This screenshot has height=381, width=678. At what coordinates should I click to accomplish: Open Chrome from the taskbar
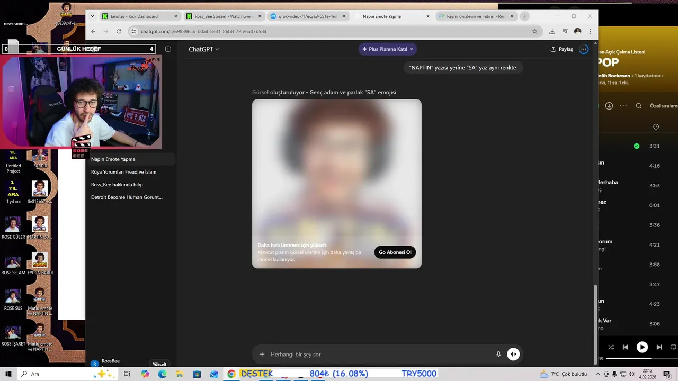pyautogui.click(x=231, y=374)
